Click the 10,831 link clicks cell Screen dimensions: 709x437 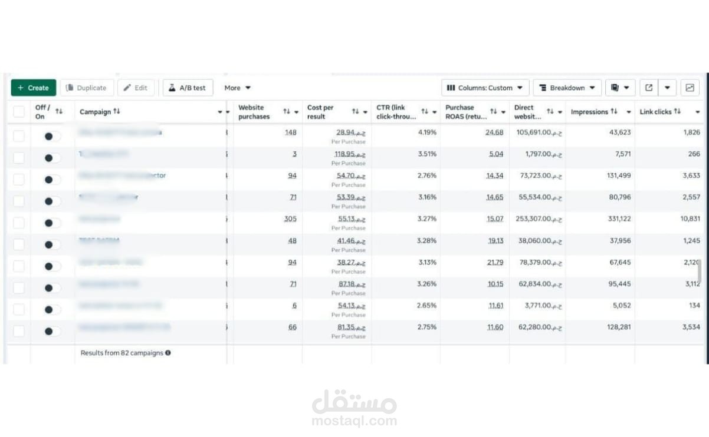[690, 218]
